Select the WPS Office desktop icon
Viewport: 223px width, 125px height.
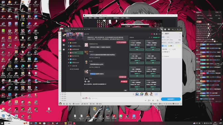pos(3,17)
